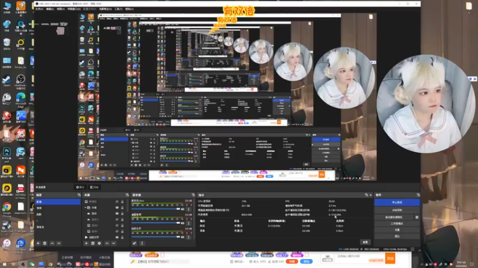Click the third mixer channel's volume slider
Image resolution: width=478 pixels, height=268 pixels.
(x=155, y=237)
